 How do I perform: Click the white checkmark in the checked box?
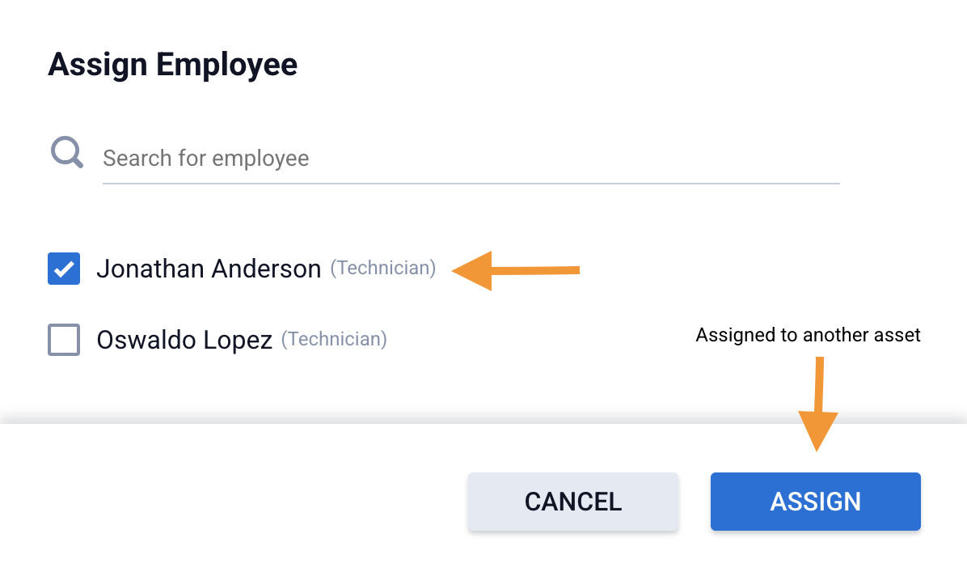(x=64, y=269)
